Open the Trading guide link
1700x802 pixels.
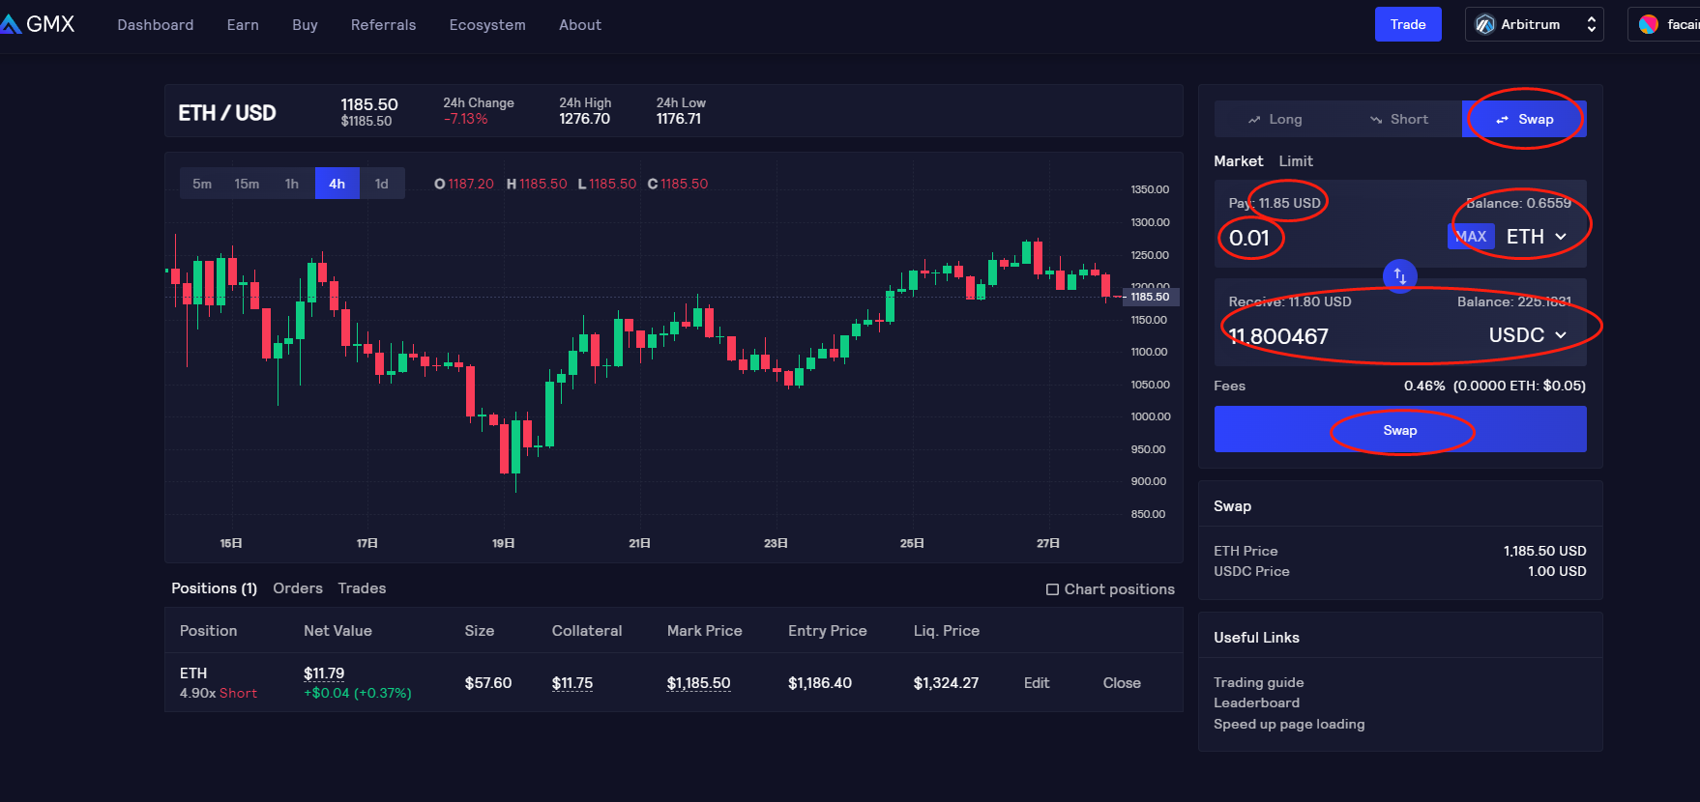pyautogui.click(x=1258, y=682)
